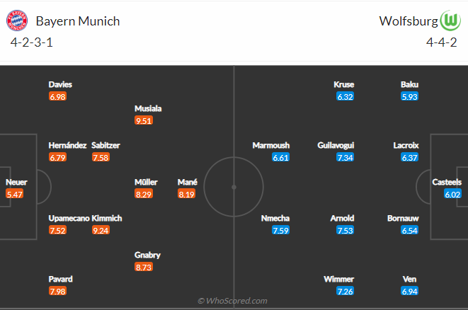Click the Bayern Munich club crest
The width and height of the screenshot is (468, 310).
(x=17, y=21)
